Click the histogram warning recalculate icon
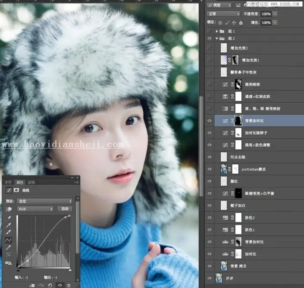304x288 pixels. coord(8,263)
